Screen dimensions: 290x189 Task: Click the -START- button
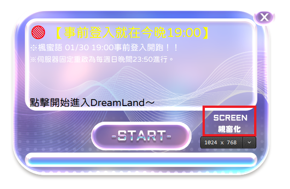coord(141,136)
